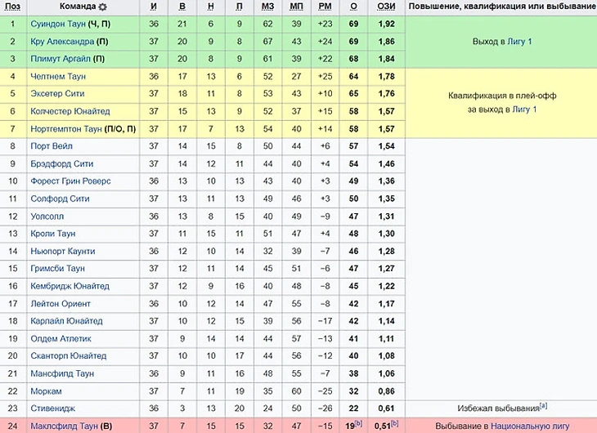The image size is (597, 433).
Task: Click footnote [a] after Избежал выбывания
Action: (566, 406)
